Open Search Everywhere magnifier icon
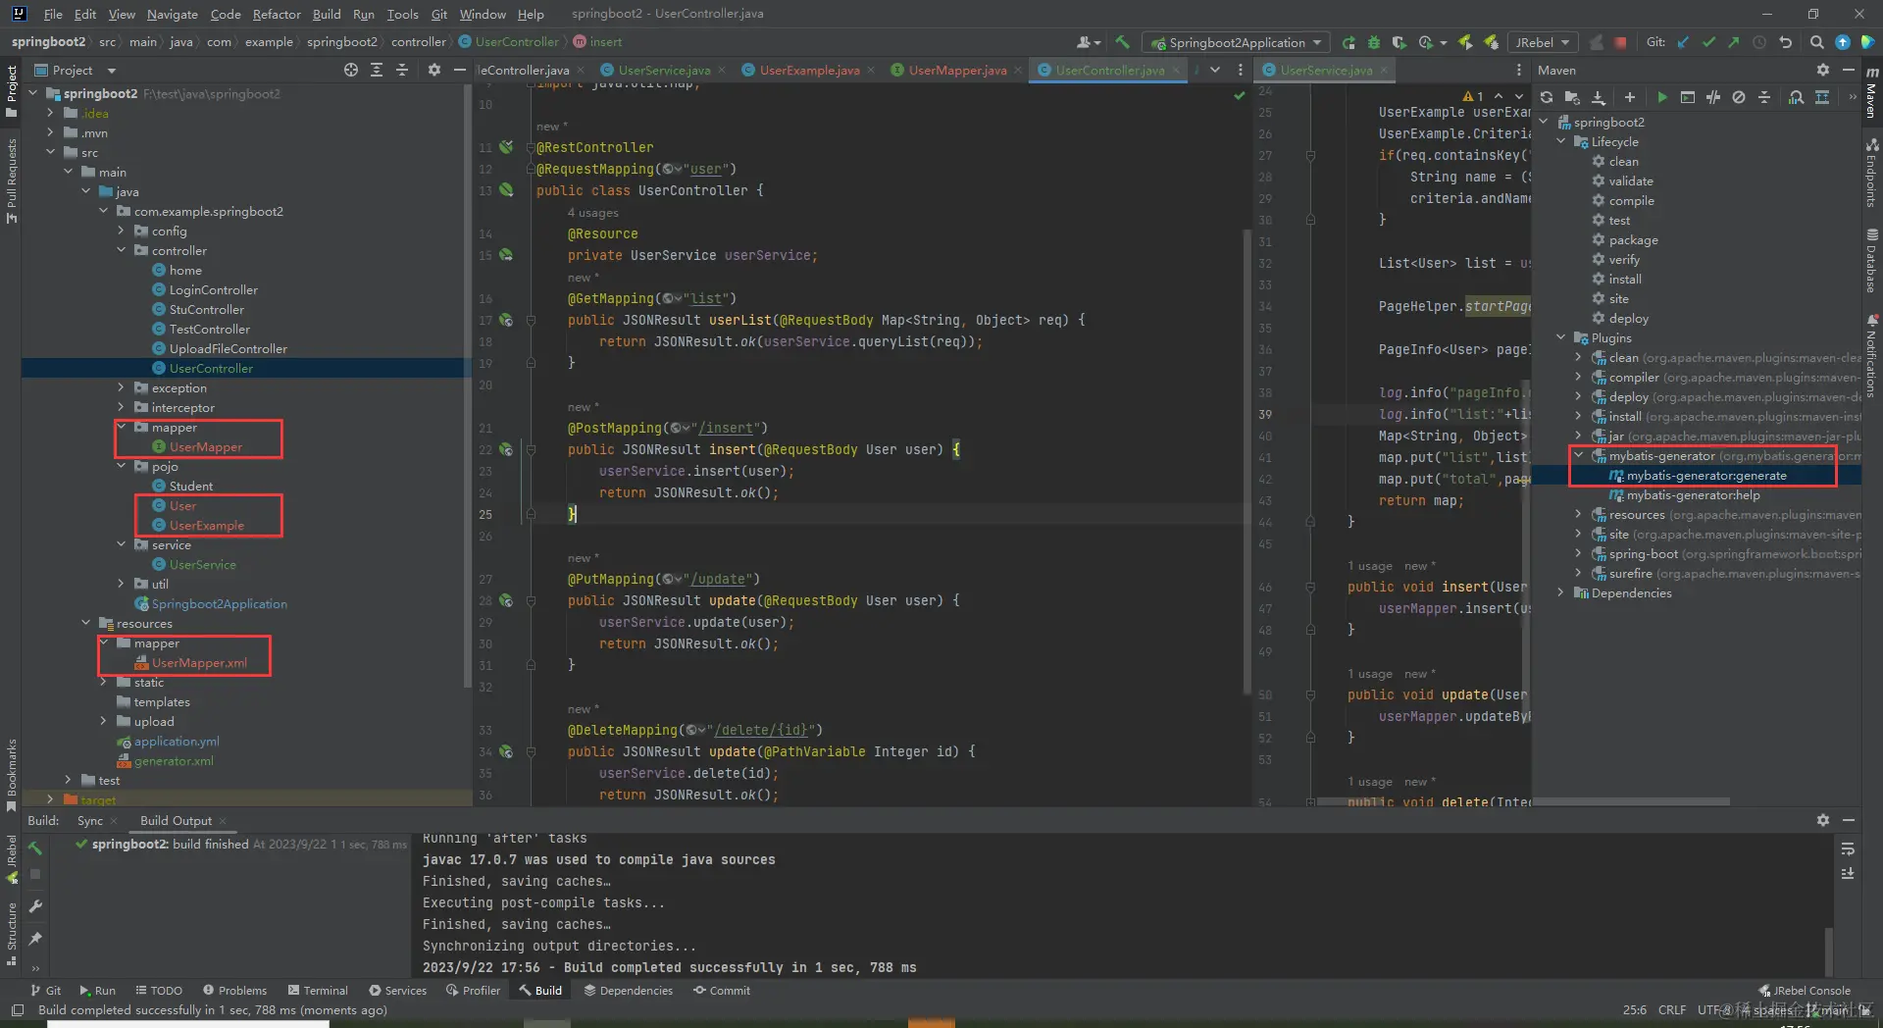The height and width of the screenshot is (1028, 1883). (x=1817, y=42)
